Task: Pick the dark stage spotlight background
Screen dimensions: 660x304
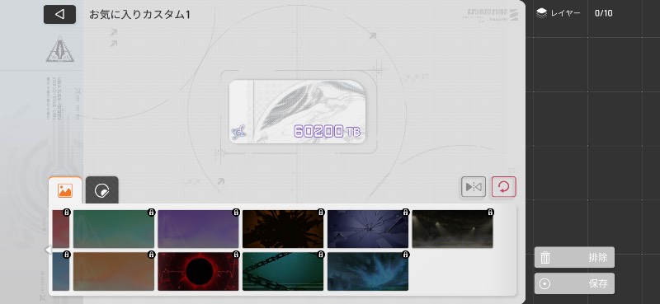Action: click(452, 229)
